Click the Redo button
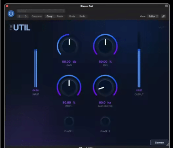Screen dimensions: 173x148 82,16
